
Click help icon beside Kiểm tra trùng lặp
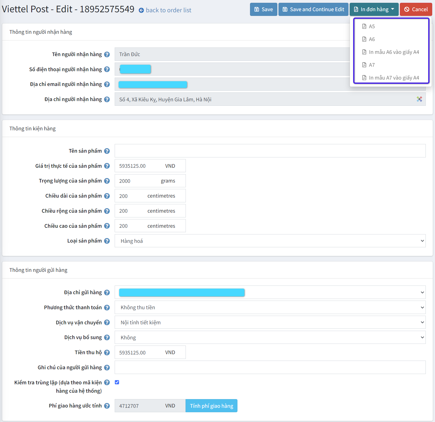[107, 382]
